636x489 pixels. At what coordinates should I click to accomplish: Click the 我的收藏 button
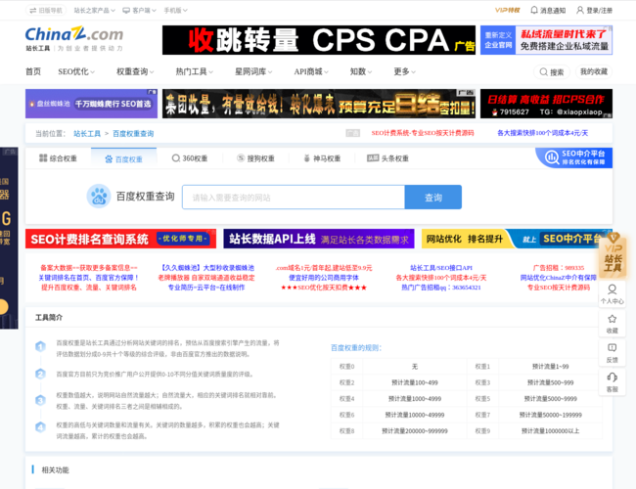tap(593, 71)
